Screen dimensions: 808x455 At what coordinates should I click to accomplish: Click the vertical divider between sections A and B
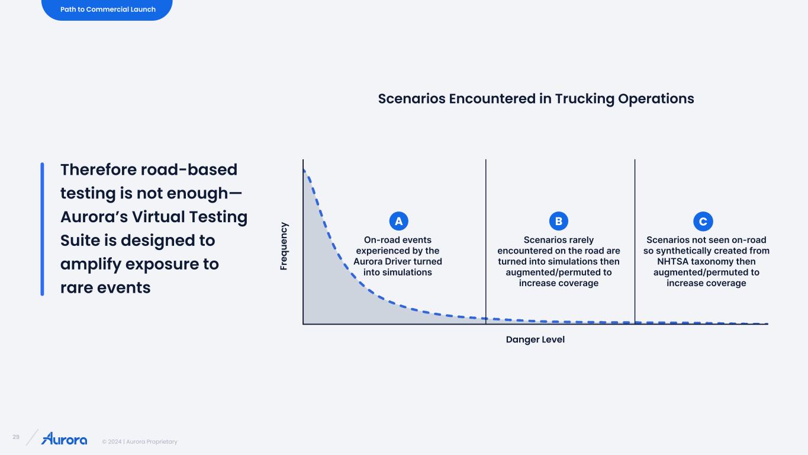click(x=486, y=242)
